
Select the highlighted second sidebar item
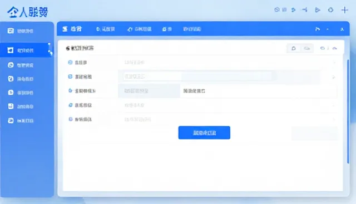click(x=26, y=50)
